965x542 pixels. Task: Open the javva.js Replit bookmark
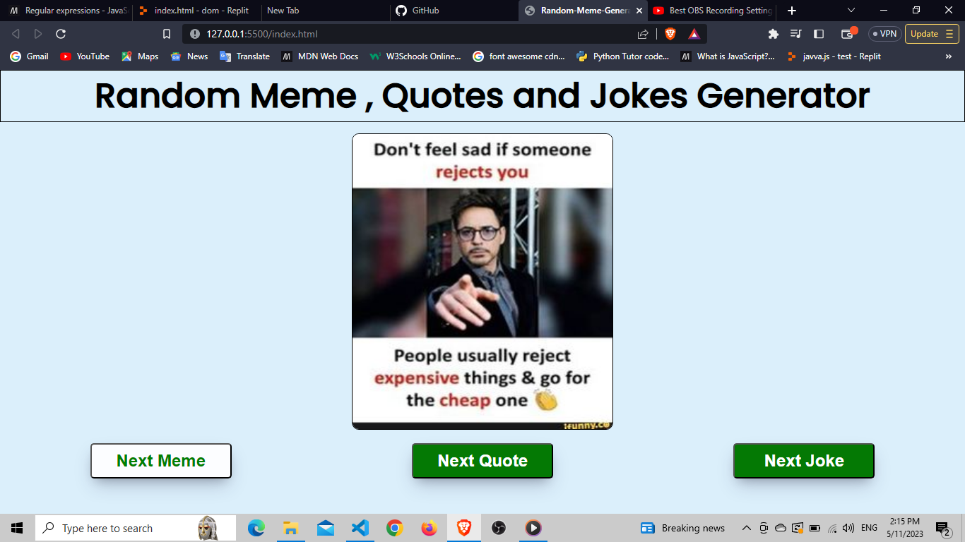(834, 56)
